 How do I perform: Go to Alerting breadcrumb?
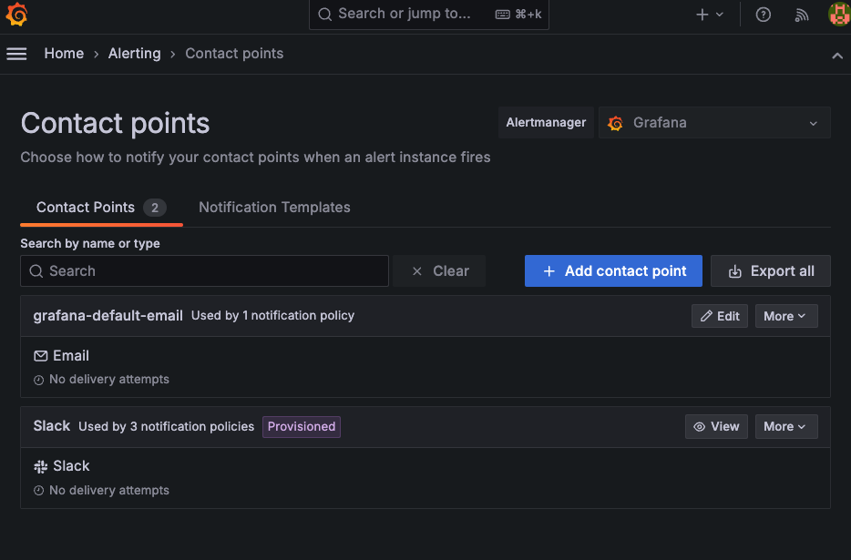point(135,54)
